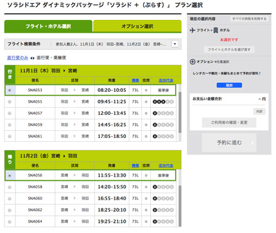Choose the SNA057 flight radio button
Viewport: 276px width, 233px height.
click(10, 114)
